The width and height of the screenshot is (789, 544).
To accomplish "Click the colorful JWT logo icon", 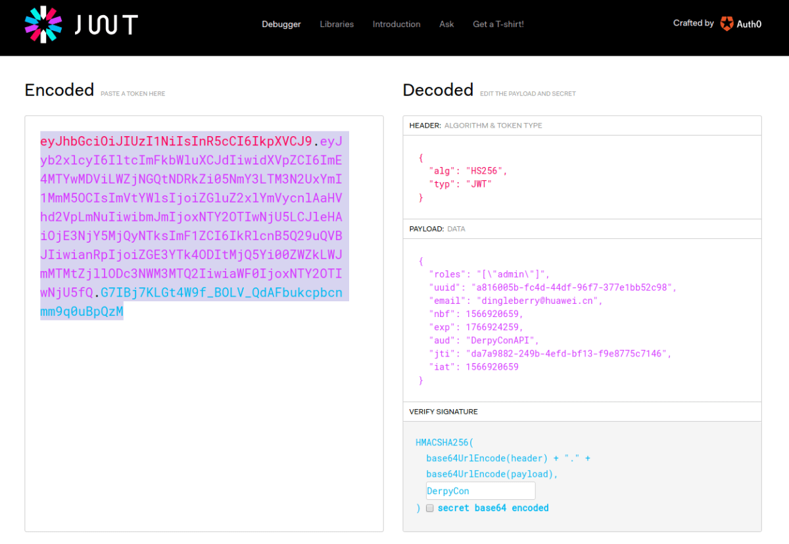I will 43,24.
